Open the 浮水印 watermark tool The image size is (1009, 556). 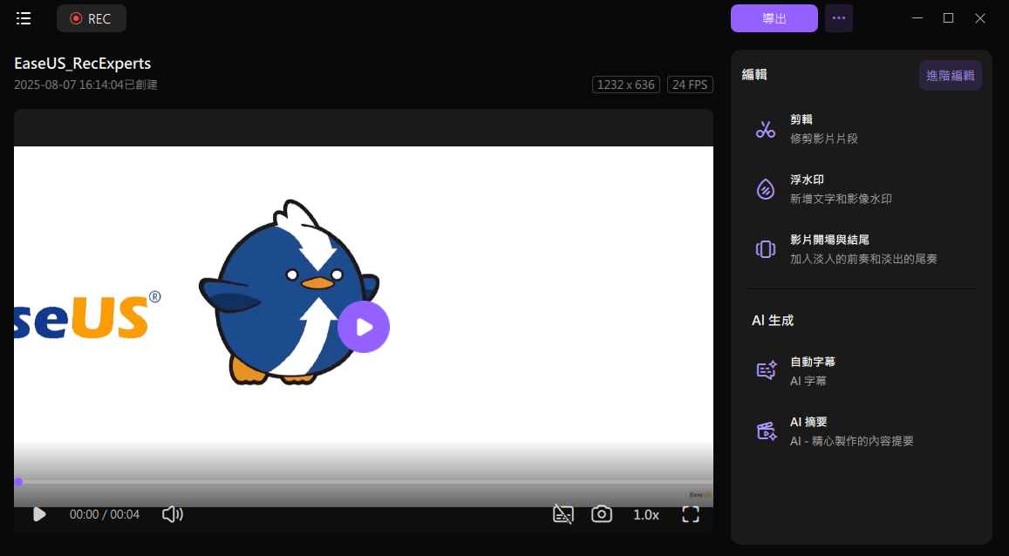[x=862, y=189]
